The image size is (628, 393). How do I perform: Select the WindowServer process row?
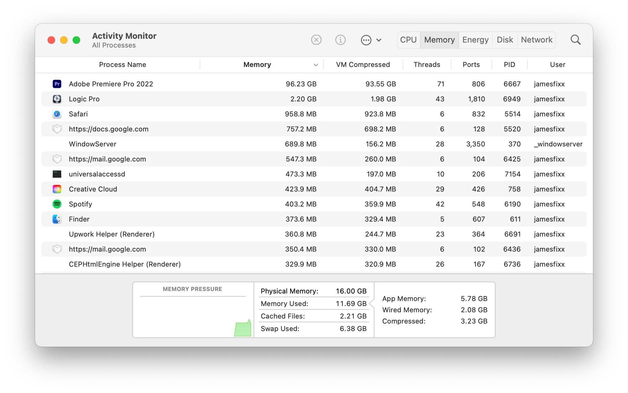pos(93,144)
